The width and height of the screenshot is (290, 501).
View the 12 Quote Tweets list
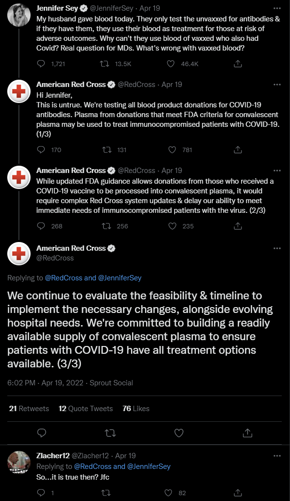85,408
